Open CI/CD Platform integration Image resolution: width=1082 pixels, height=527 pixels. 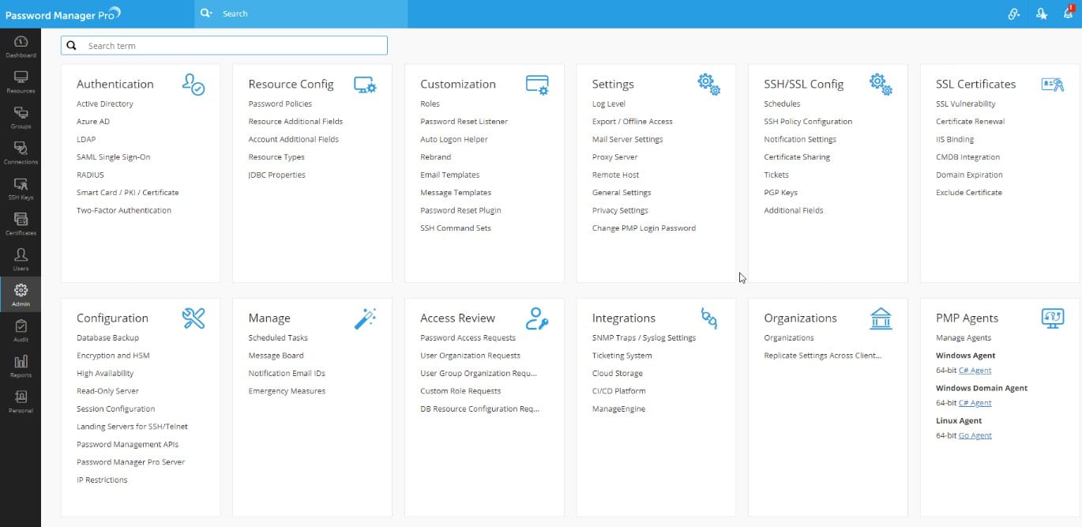coord(619,391)
